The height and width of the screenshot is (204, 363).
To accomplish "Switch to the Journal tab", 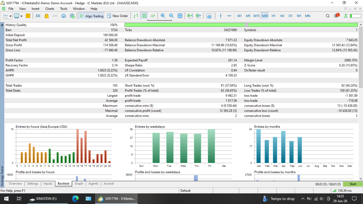I will pyautogui.click(x=109, y=184).
